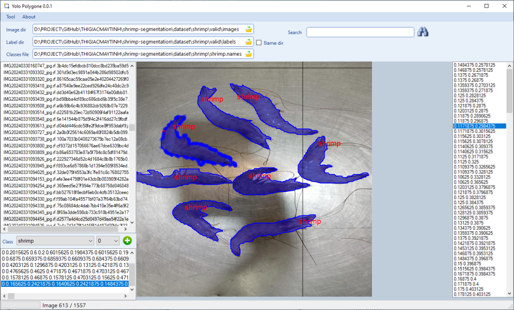Select file IMG20240331093302 in the image list
The image size is (514, 310).
click(66, 72)
